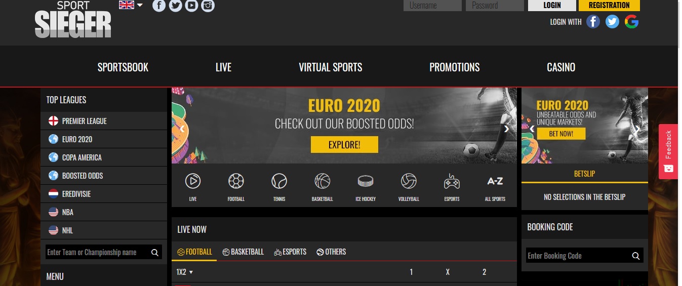This screenshot has height=286, width=682.
Task: Advance the Euro 2020 banner with right arrow
Action: [x=506, y=129]
